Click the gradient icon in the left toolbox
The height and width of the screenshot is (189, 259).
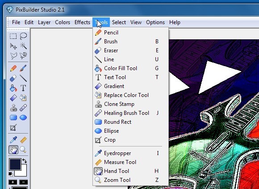(13, 98)
